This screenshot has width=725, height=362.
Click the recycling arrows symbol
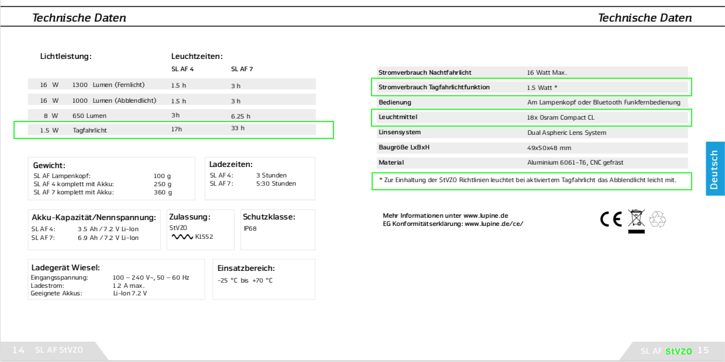point(658,219)
